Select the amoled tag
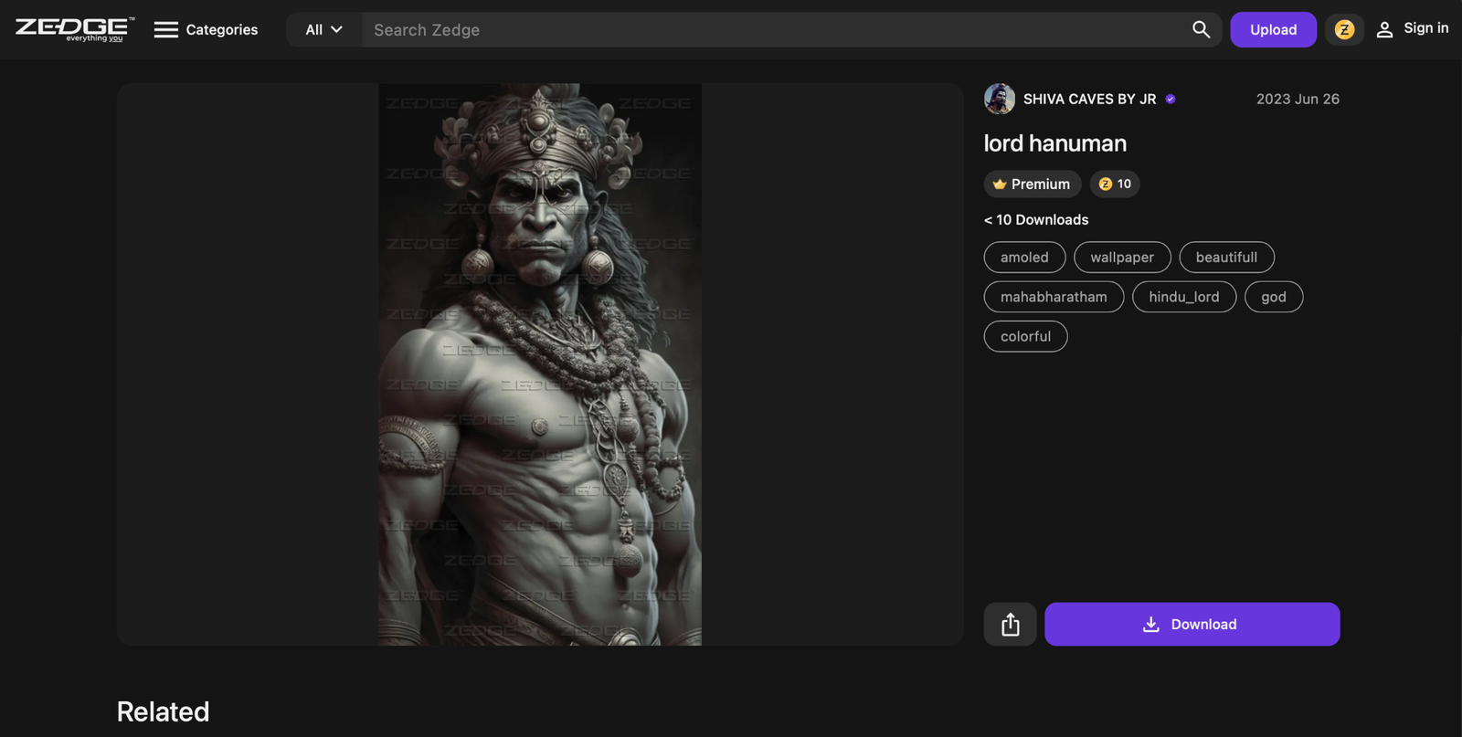Image resolution: width=1462 pixels, height=737 pixels. pyautogui.click(x=1024, y=257)
